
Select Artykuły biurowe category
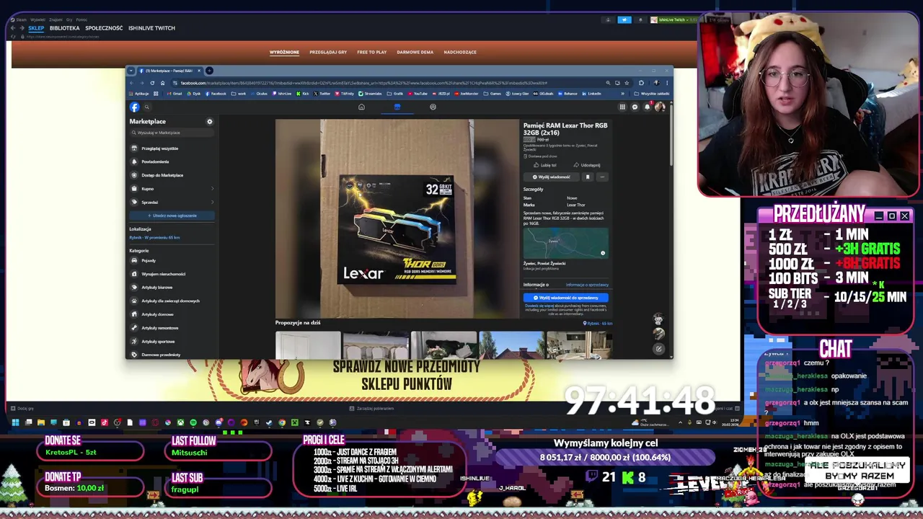click(x=172, y=288)
